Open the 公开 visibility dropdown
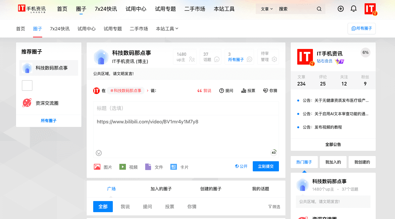The height and width of the screenshot is (219, 395). pyautogui.click(x=241, y=166)
